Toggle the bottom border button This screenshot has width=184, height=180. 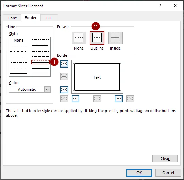pyautogui.click(x=64, y=90)
